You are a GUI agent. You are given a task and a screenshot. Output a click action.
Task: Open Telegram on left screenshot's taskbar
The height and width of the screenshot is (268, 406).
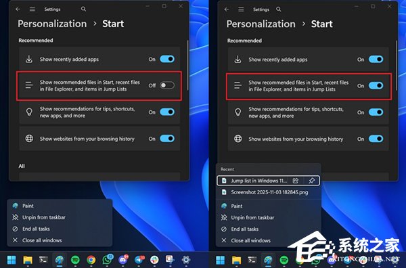(x=139, y=259)
